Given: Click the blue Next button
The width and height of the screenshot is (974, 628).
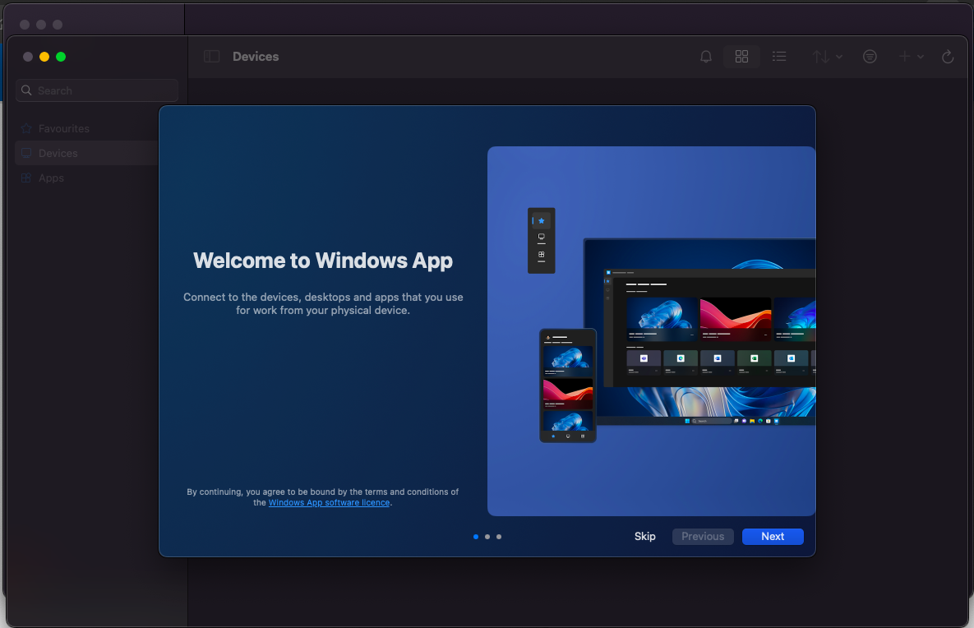Looking at the screenshot, I should pos(773,536).
